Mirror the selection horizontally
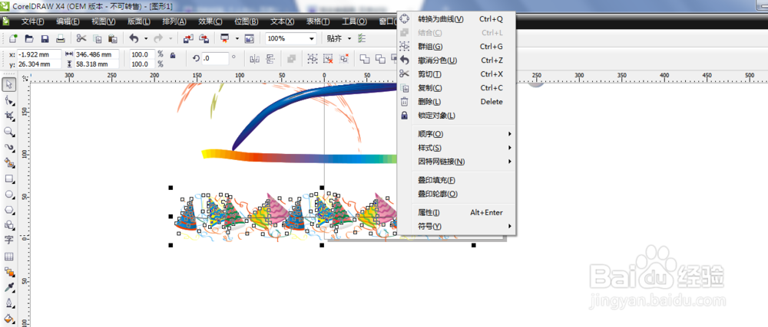The image size is (768, 327). 254,59
